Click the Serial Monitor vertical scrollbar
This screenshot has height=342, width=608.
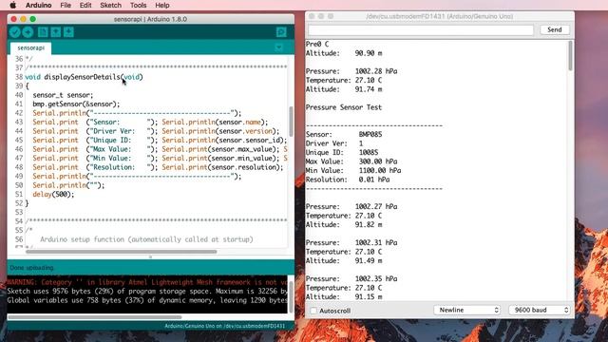(570, 56)
